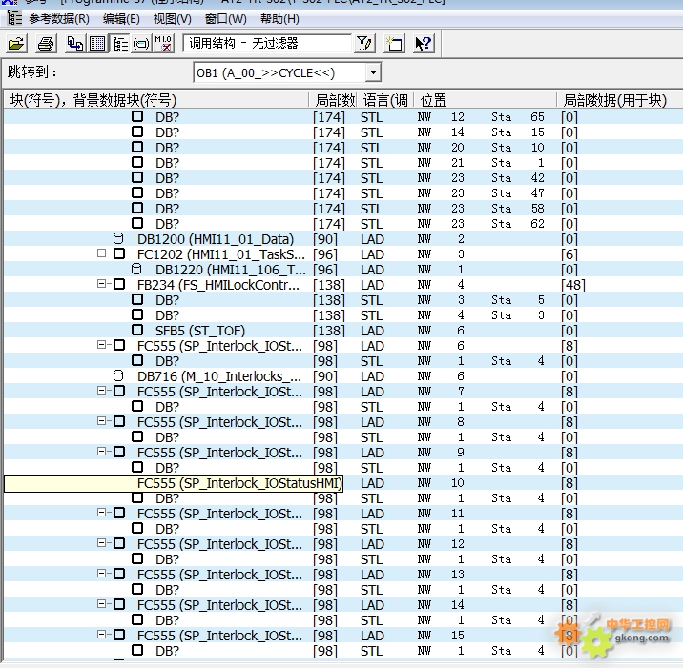The height and width of the screenshot is (668, 683).
Task: Click the 局部数据(用于块) column header
Action: tap(618, 100)
